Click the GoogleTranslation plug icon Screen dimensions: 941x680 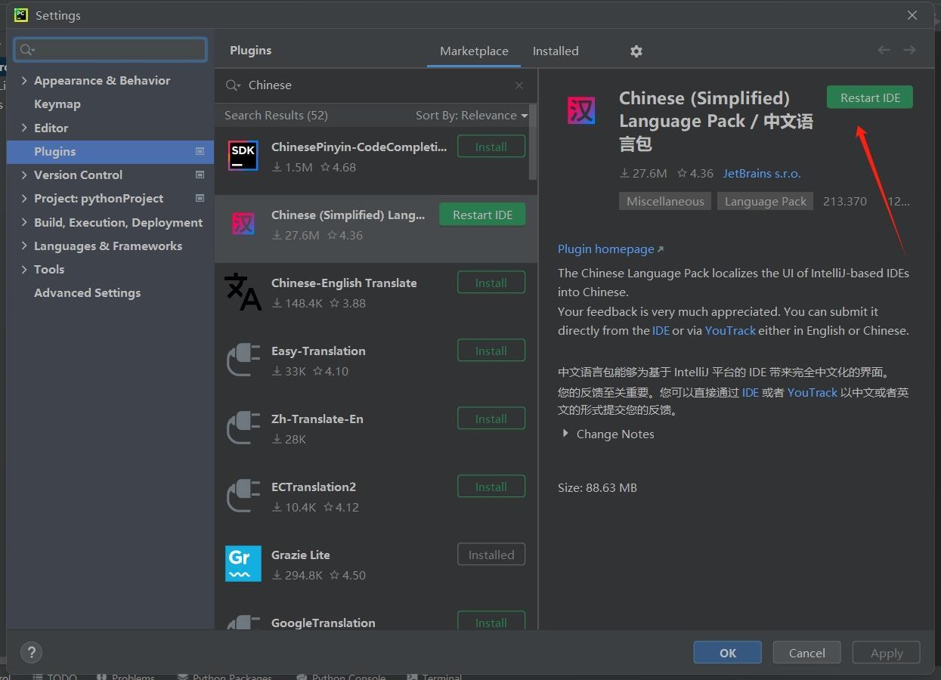[x=243, y=622]
